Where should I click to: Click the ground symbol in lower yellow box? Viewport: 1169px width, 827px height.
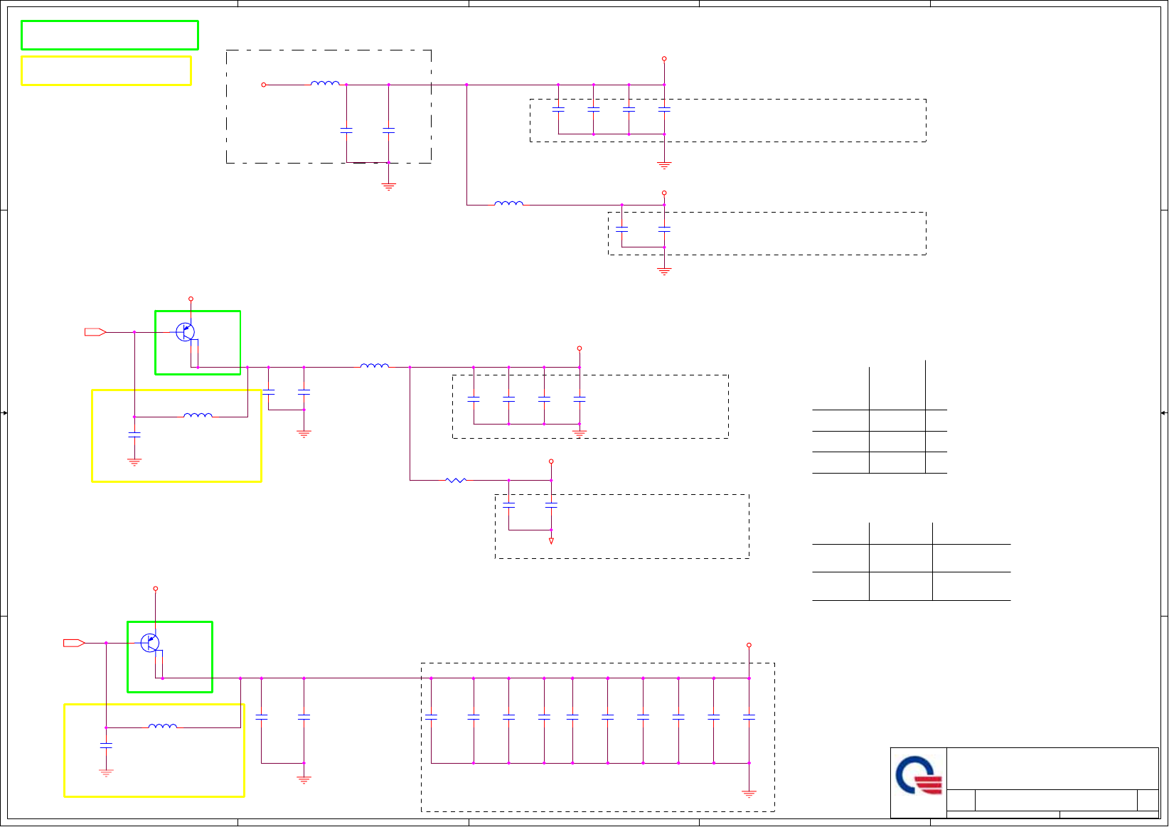[106, 773]
